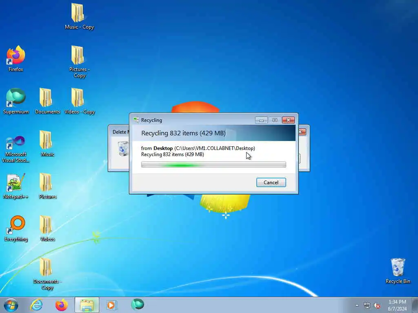Launch Internet Explorer from taskbar

click(36, 305)
